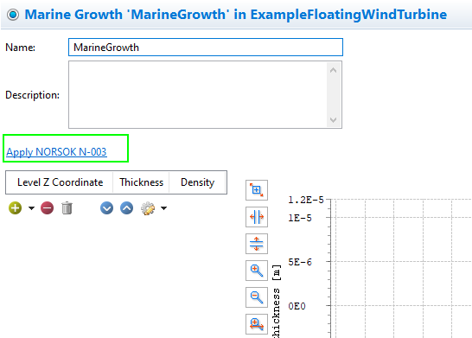Click the chart auto-fit zoom icon
The width and height of the screenshot is (472, 338).
click(x=257, y=190)
